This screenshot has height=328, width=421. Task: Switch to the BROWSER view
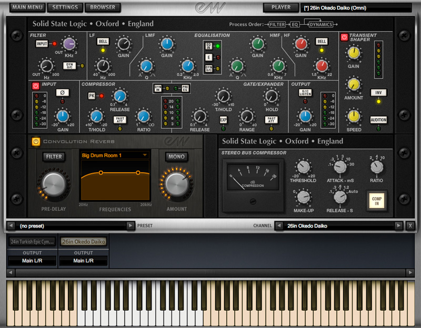pos(103,7)
